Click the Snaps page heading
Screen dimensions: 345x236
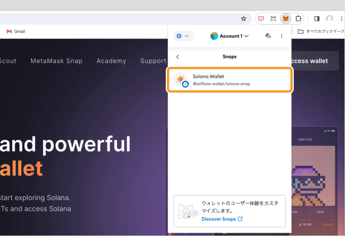point(230,57)
